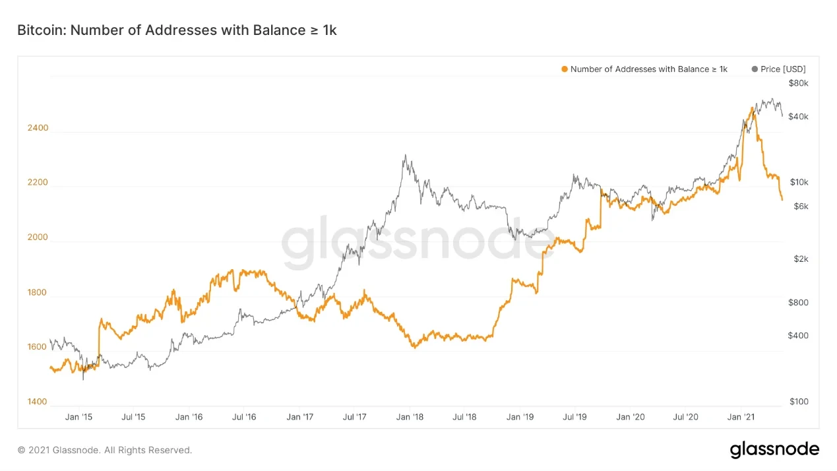
Task: Click the $100 price axis label
Action: tap(798, 402)
